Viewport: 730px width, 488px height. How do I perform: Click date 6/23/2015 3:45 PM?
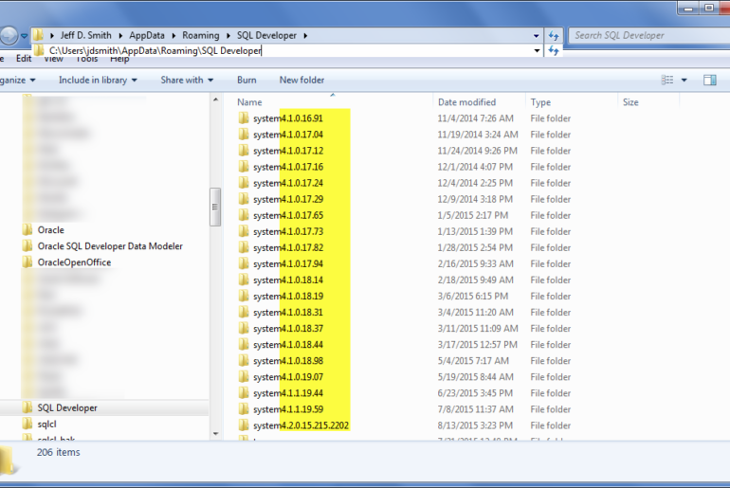(x=475, y=393)
